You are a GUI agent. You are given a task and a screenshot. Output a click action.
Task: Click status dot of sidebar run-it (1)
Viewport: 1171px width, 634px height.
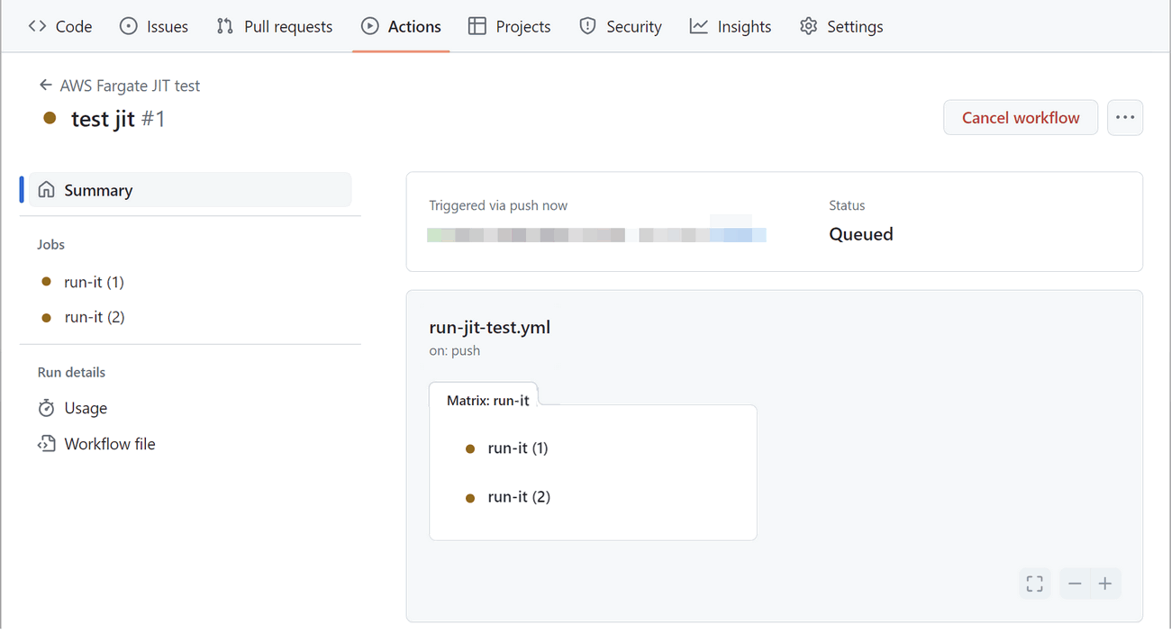coord(47,282)
